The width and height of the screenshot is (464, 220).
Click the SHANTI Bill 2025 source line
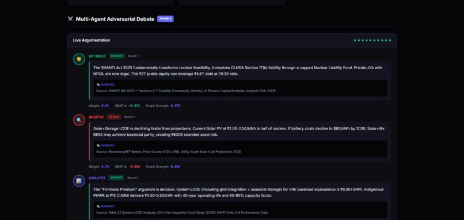[186, 91]
